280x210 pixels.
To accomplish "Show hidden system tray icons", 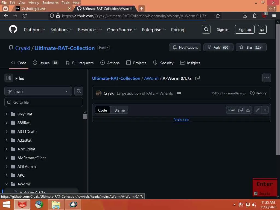I will pyautogui.click(x=234, y=205).
